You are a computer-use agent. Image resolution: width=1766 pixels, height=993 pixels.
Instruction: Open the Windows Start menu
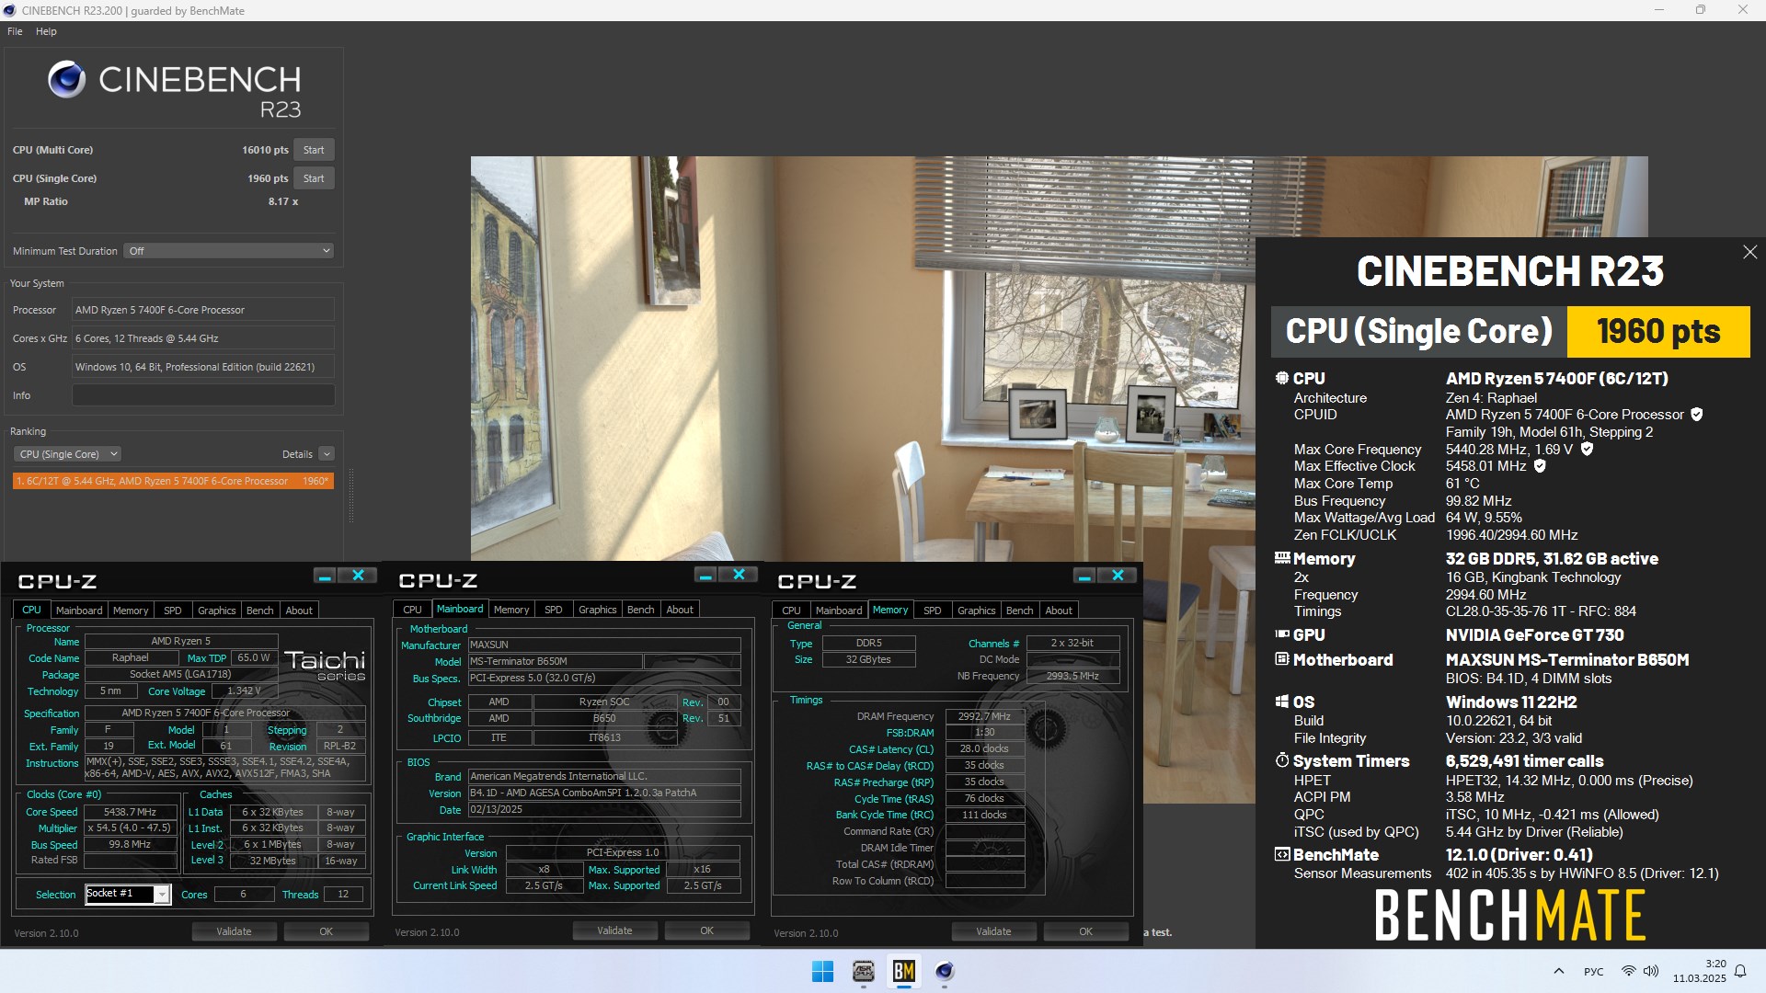(822, 971)
